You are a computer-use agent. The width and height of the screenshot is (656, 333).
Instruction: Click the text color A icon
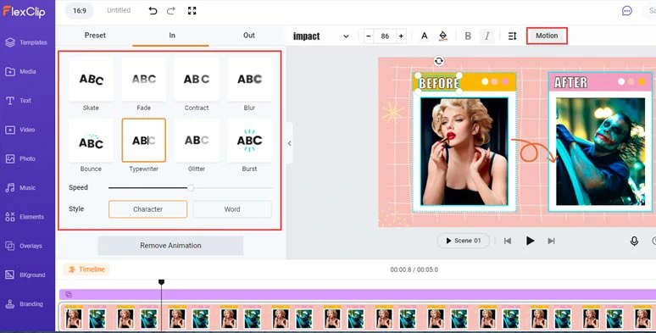click(x=425, y=36)
